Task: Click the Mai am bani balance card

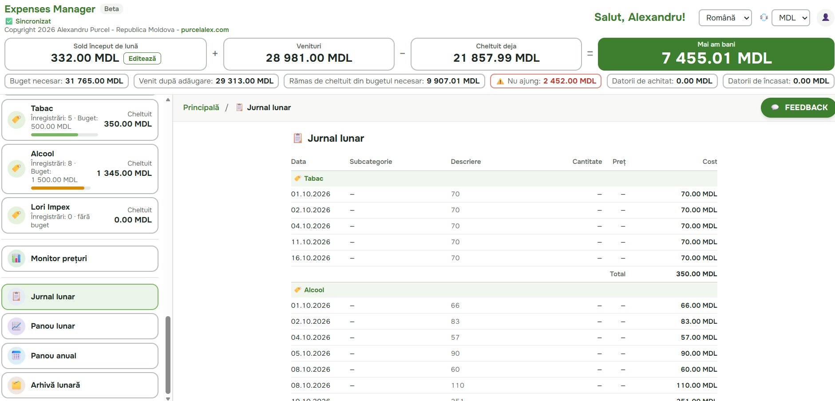Action: pyautogui.click(x=716, y=54)
